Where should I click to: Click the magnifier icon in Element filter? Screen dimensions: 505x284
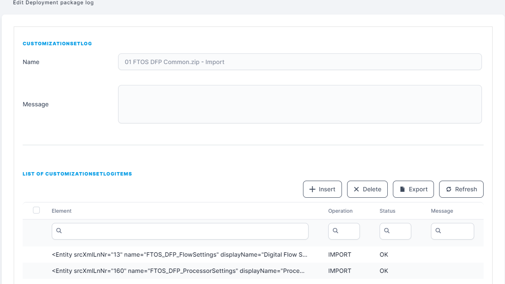tap(59, 231)
